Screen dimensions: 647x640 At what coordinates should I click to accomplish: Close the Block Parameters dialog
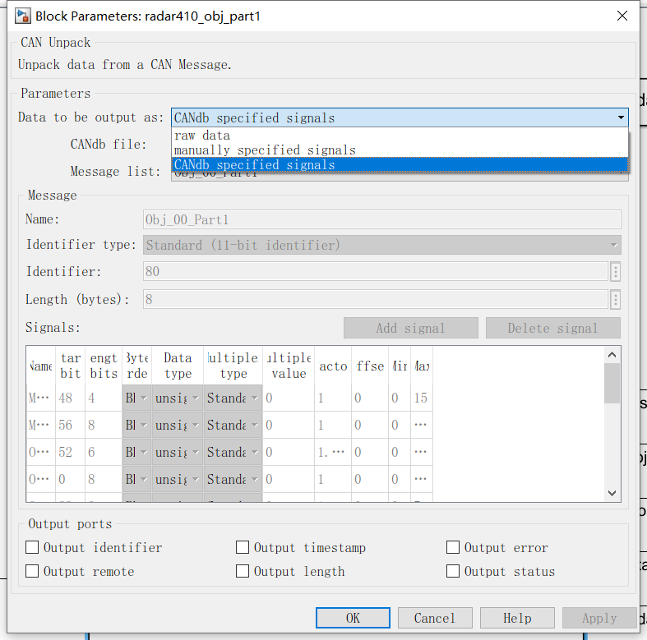coord(622,16)
